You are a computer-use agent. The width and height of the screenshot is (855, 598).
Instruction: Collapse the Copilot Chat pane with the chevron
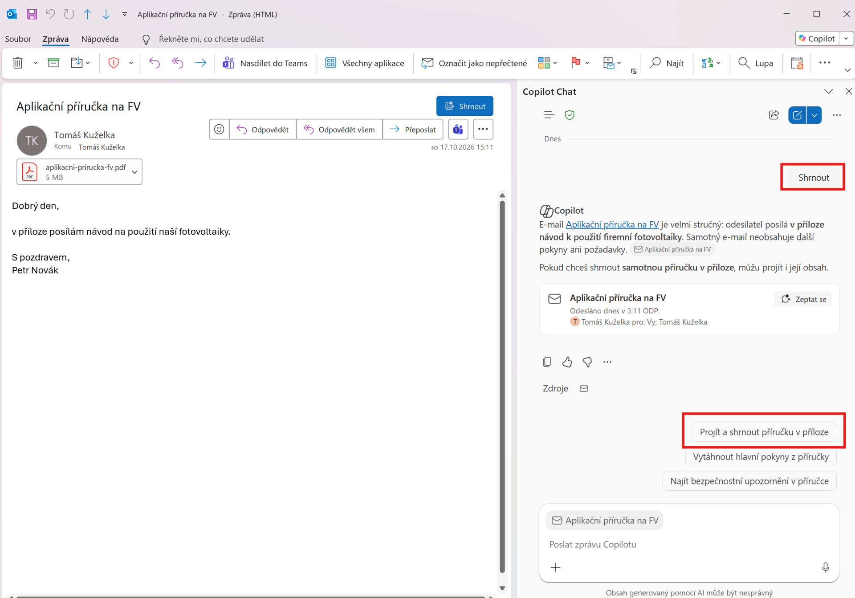point(828,91)
